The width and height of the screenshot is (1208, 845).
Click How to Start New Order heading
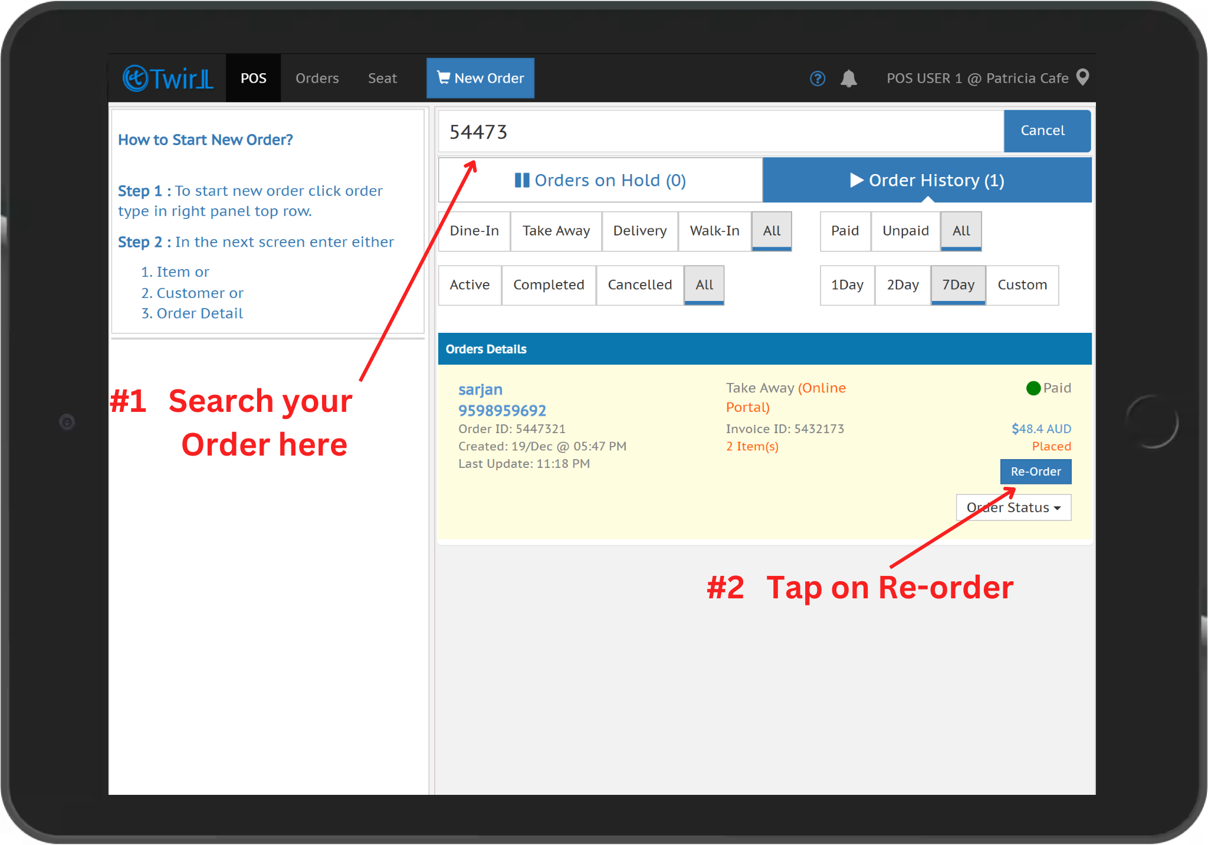point(205,140)
